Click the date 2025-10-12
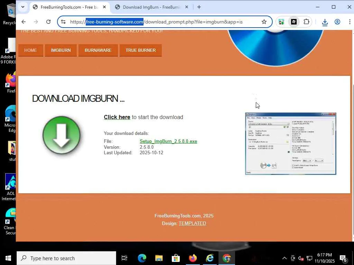This screenshot has width=354, height=265. (151, 153)
